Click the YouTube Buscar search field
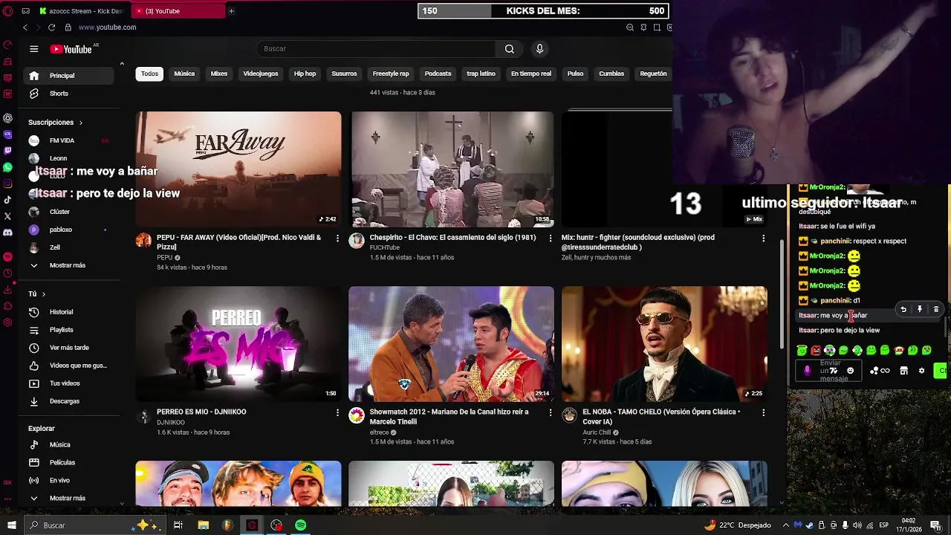Screen dimensions: 951x535 point(375,49)
